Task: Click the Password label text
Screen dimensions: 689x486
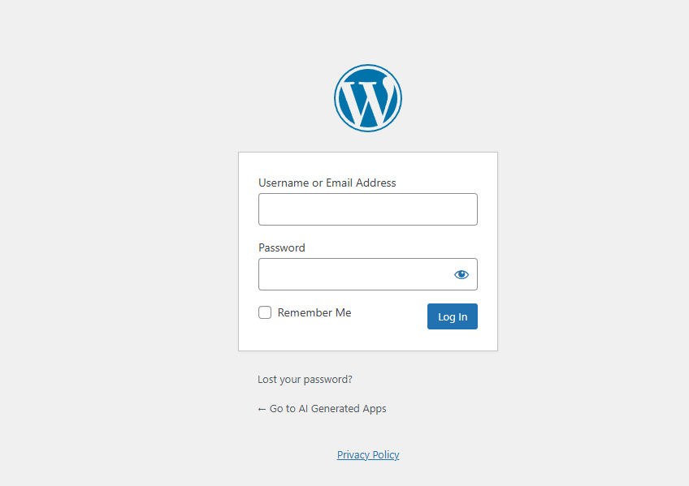Action: pyautogui.click(x=281, y=248)
